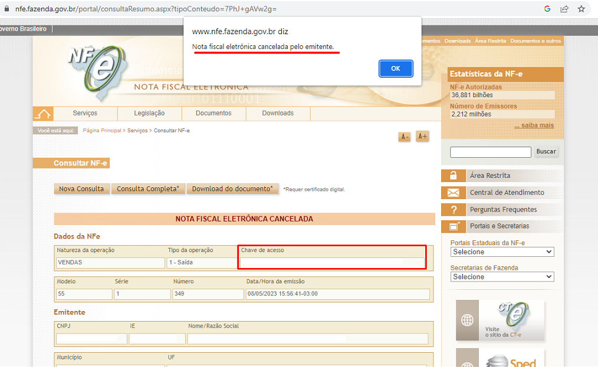Expand the Secretarias de Fazenda dropdown
This screenshot has height=367, width=598.
[502, 277]
